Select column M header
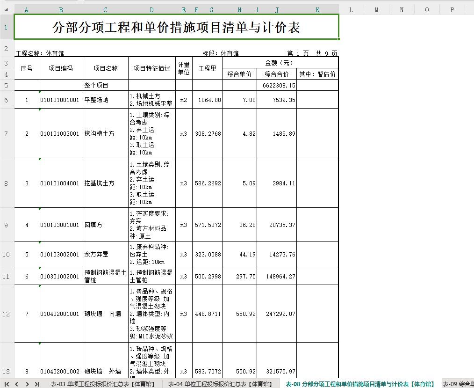 click(376, 10)
